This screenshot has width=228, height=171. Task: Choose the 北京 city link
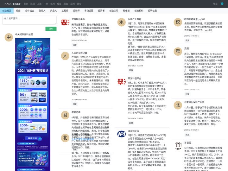pos(26,4)
